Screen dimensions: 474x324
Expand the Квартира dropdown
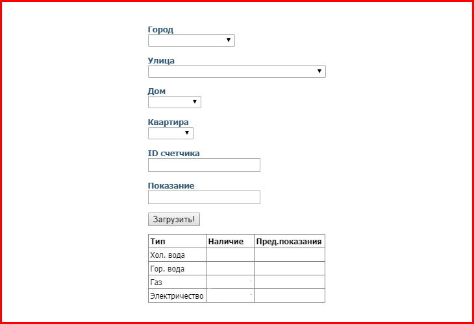[171, 133]
